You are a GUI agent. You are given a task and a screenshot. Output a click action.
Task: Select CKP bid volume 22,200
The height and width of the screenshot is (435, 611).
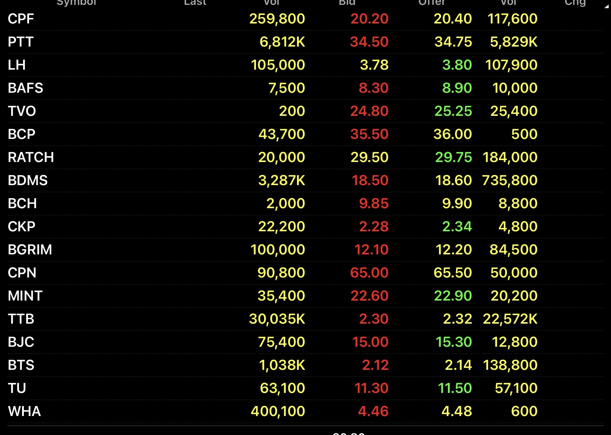(x=282, y=226)
